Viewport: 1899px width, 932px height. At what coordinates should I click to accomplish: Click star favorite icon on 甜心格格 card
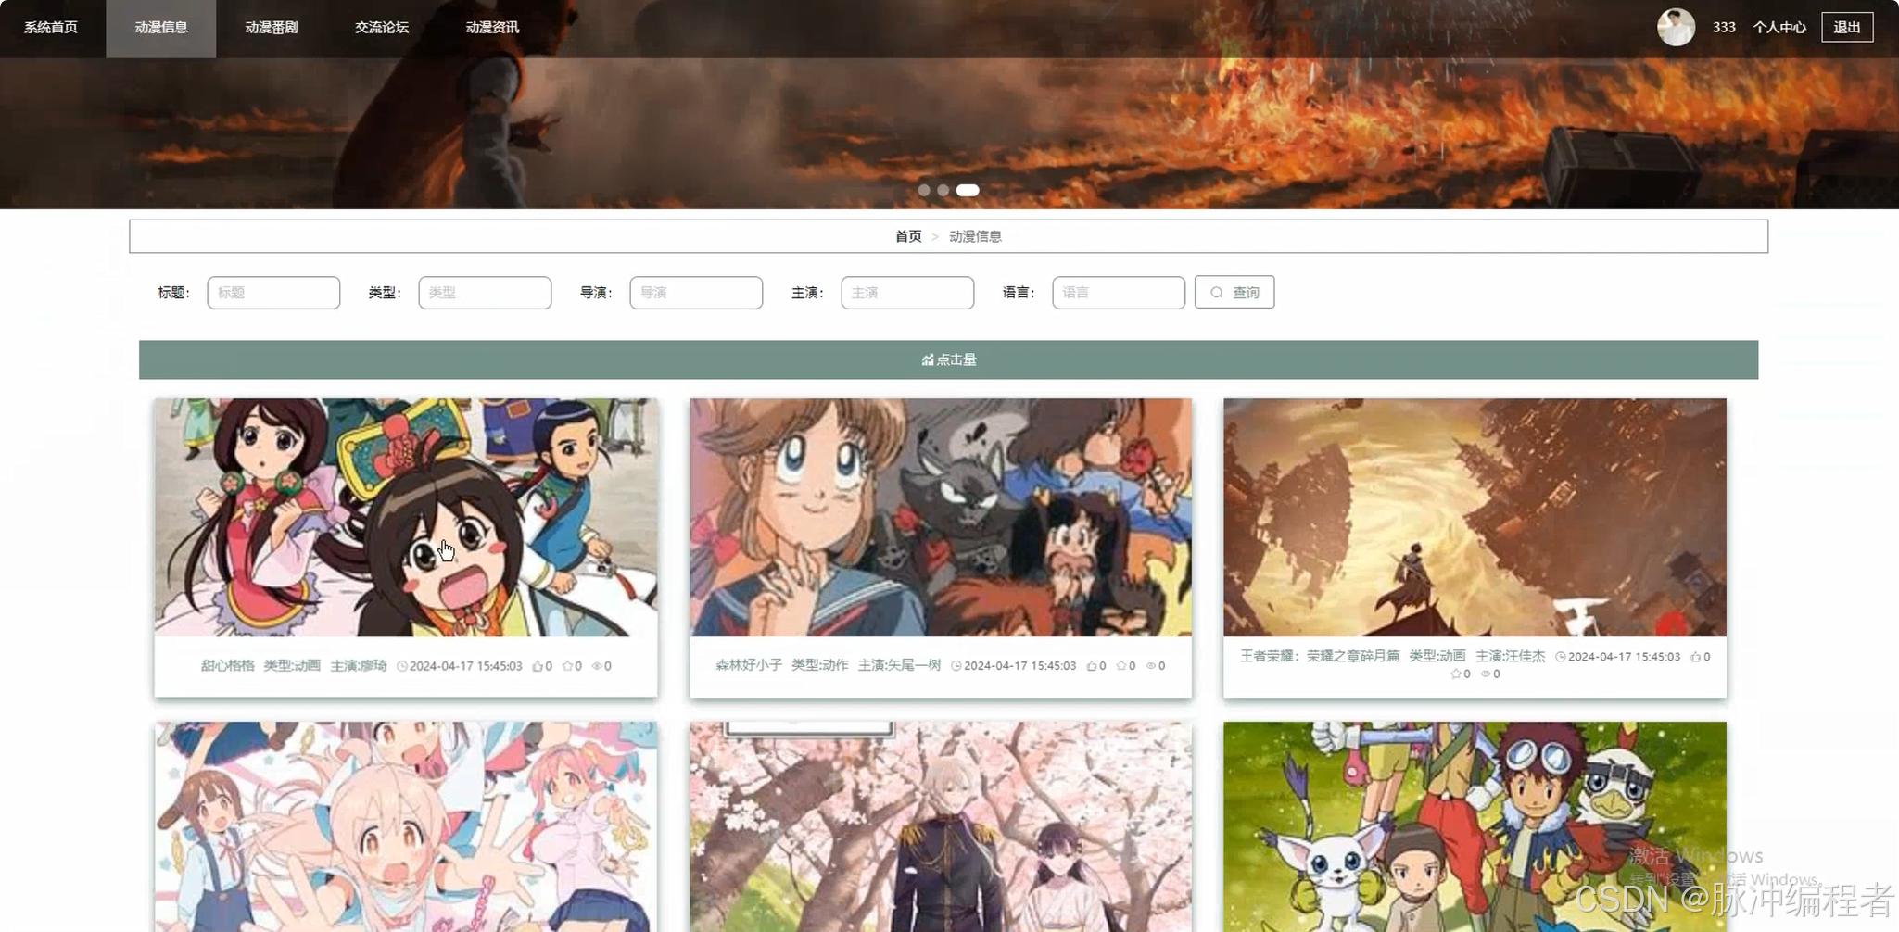tap(568, 666)
